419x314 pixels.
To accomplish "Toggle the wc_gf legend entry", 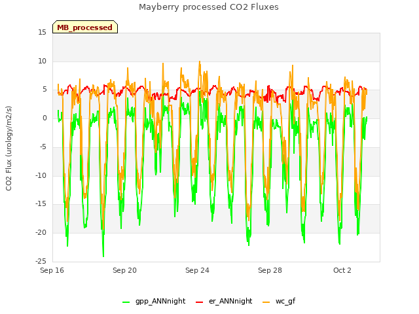I will pyautogui.click(x=279, y=301).
